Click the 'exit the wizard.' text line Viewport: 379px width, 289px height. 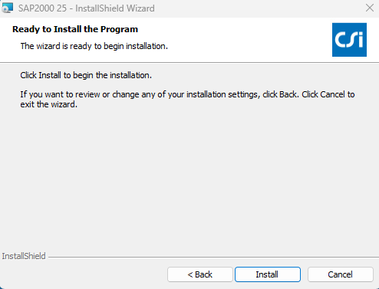(48, 104)
